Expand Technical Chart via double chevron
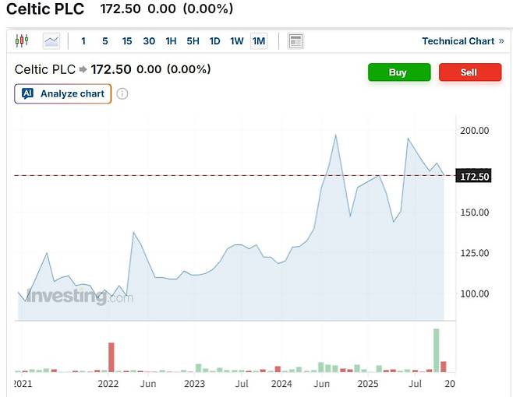Screen dimensions: 513x397 501,41
